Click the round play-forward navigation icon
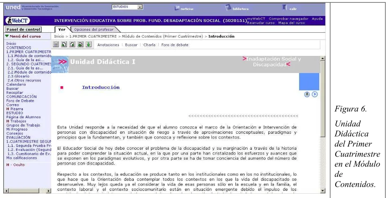This screenshot has height=198, width=390. coord(315,94)
